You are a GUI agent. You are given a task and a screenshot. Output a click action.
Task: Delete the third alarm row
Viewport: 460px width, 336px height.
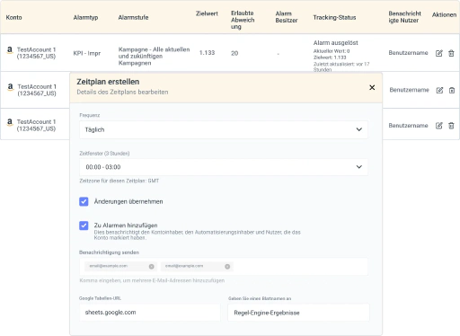click(451, 126)
